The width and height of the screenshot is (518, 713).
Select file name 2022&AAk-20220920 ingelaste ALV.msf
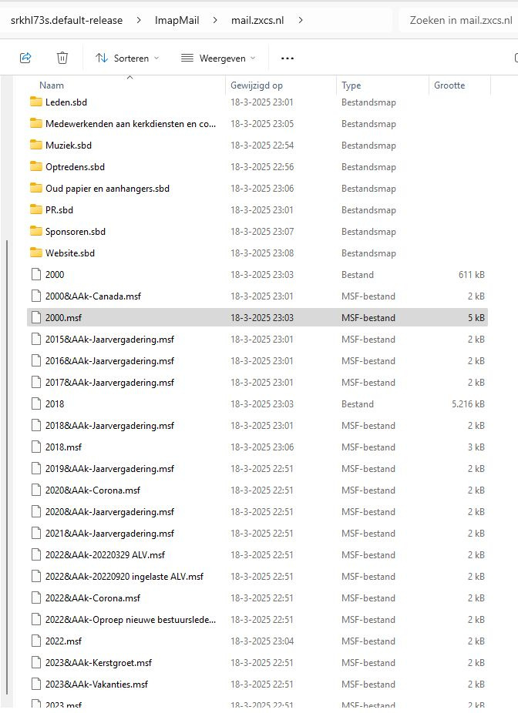[124, 577]
